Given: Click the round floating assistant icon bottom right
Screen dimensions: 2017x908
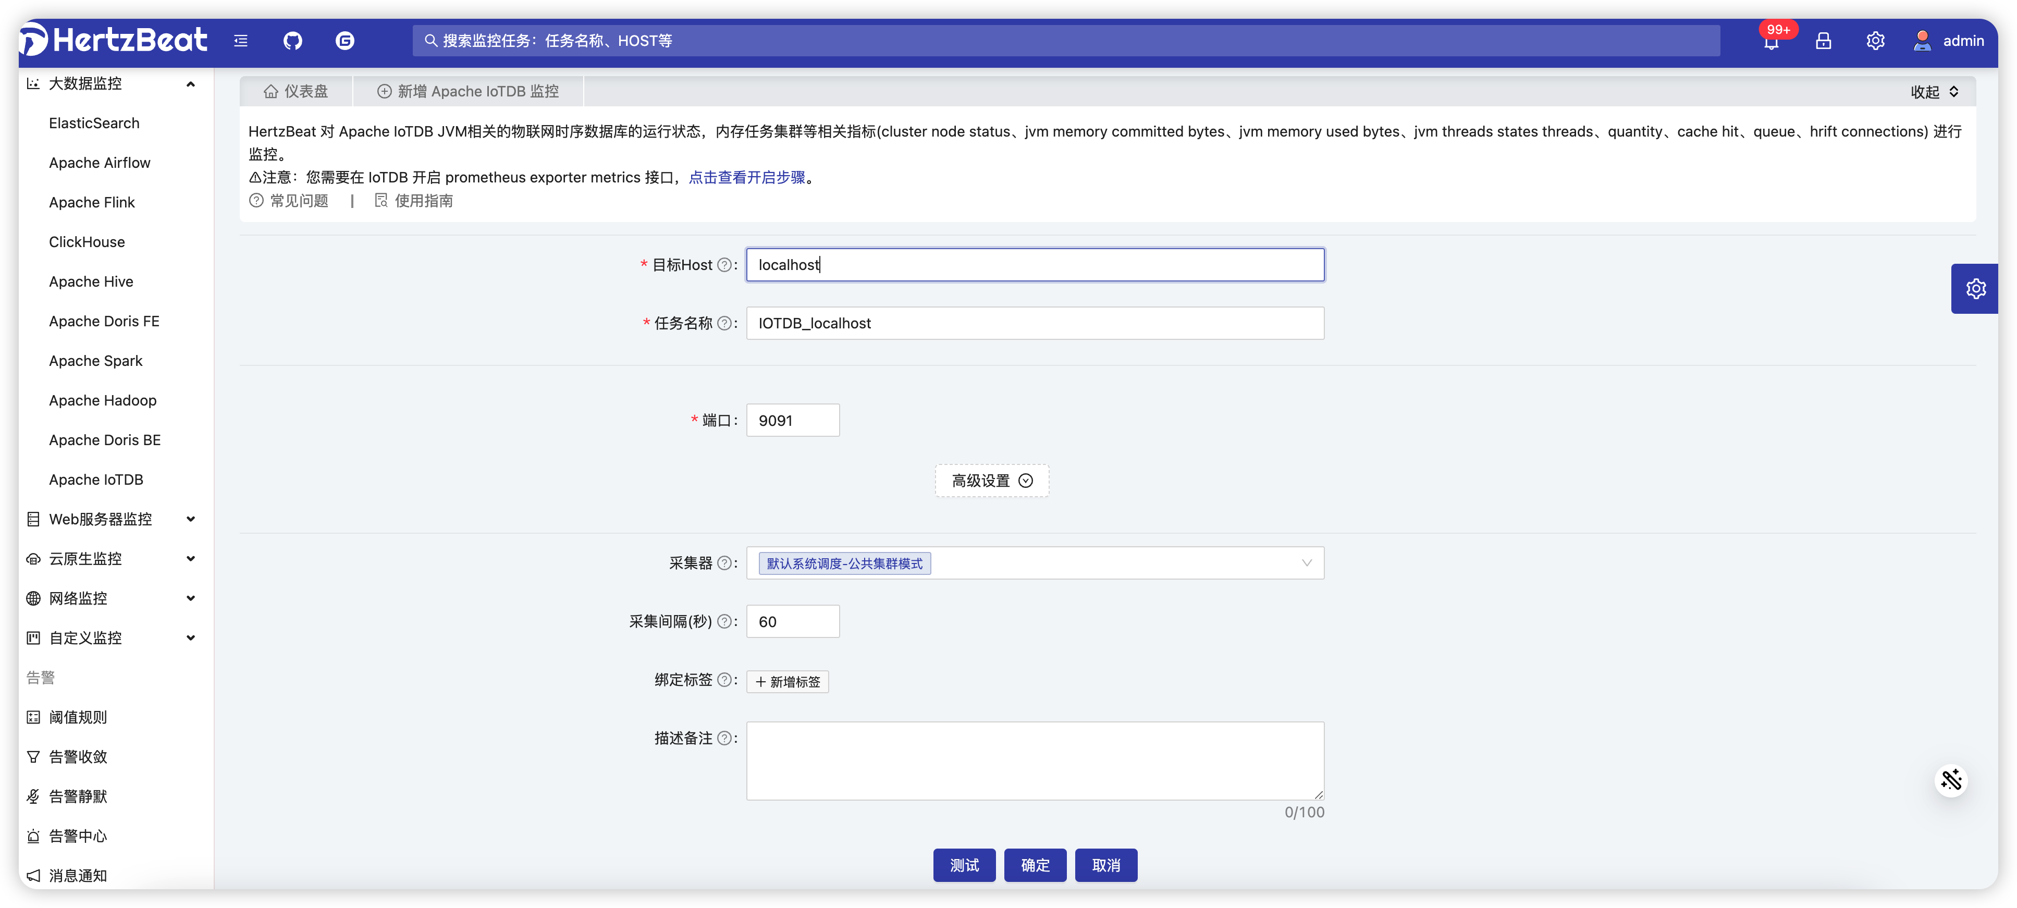Looking at the screenshot, I should (x=1950, y=780).
